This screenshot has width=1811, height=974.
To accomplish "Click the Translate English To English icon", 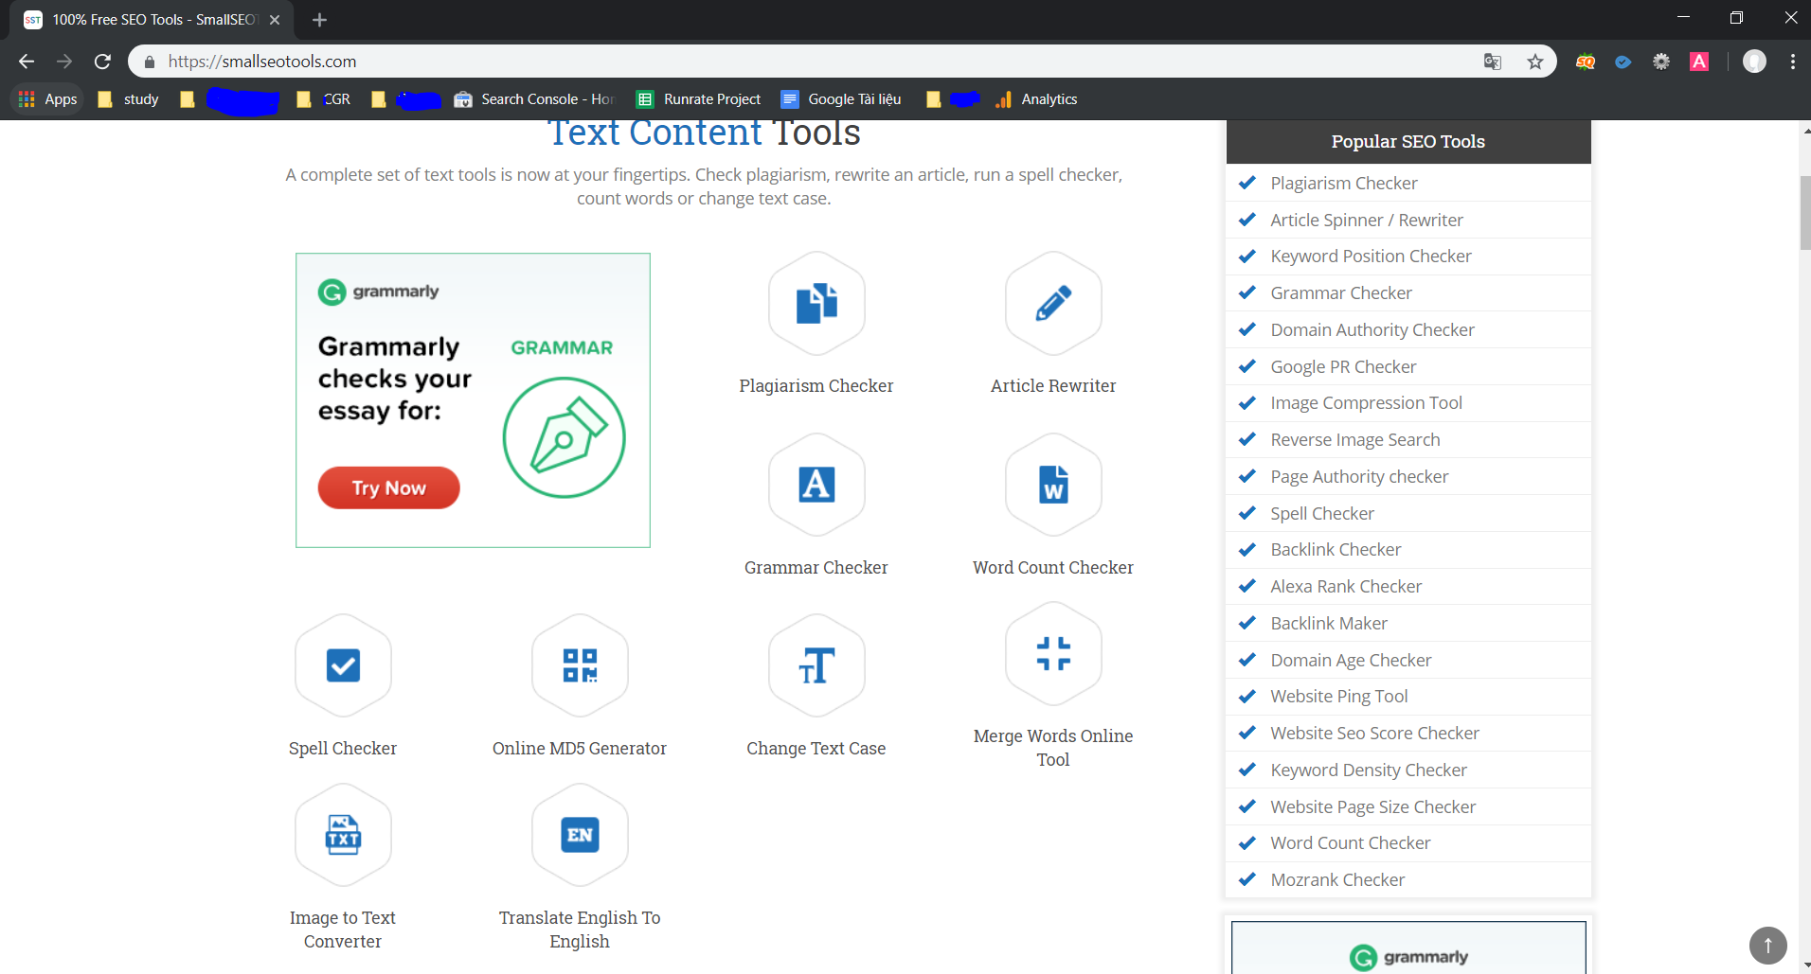I will [x=580, y=835].
